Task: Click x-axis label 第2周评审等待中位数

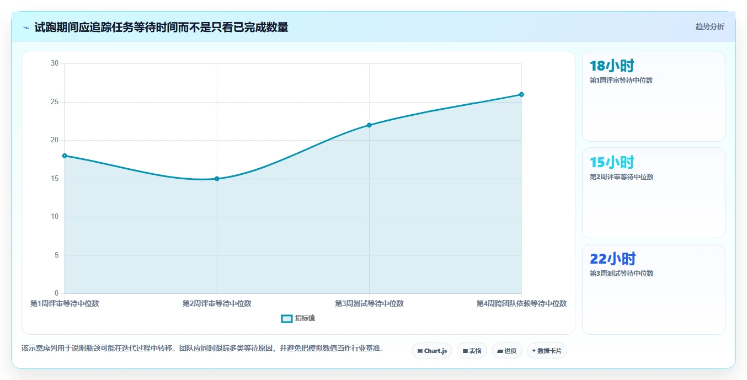Action: tap(217, 303)
